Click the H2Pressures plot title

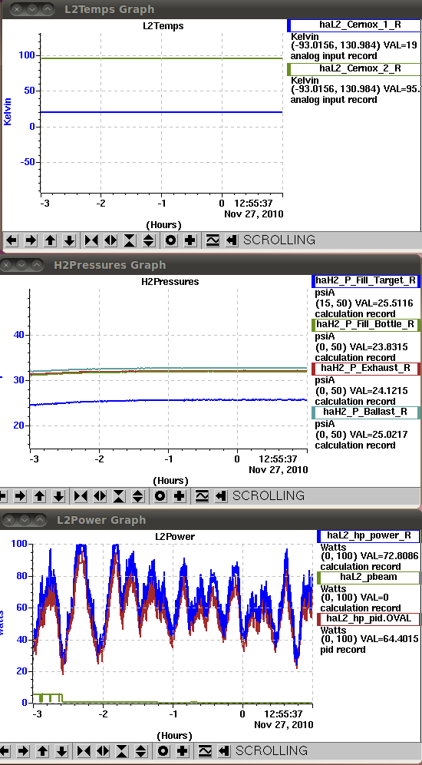click(170, 282)
